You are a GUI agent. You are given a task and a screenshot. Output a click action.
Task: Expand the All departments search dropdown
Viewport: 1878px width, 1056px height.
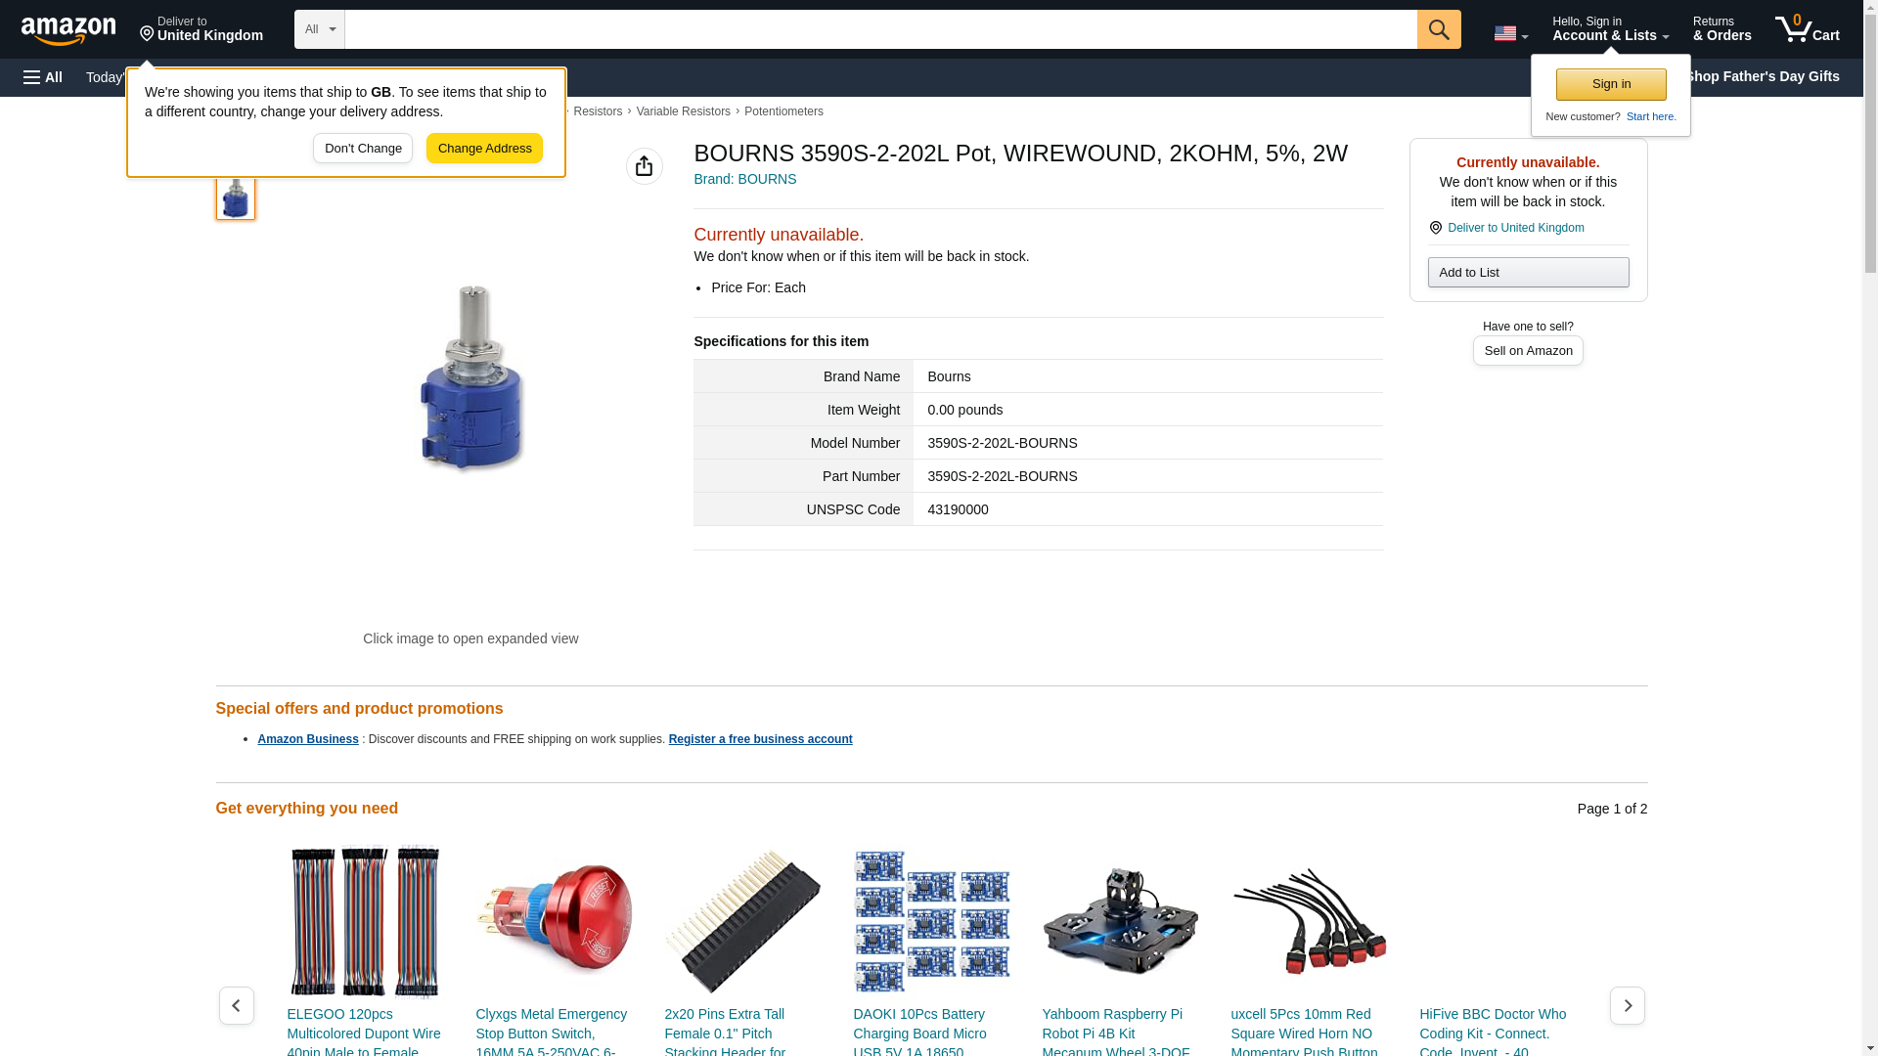pos(319,29)
